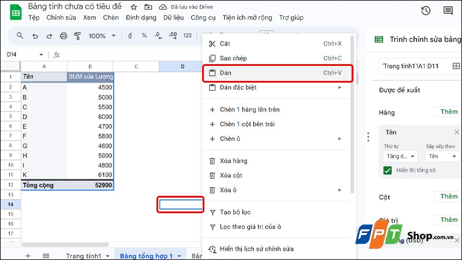The image size is (462, 260).
Task: Add a new sheet with plus icon
Action: [x=28, y=256]
